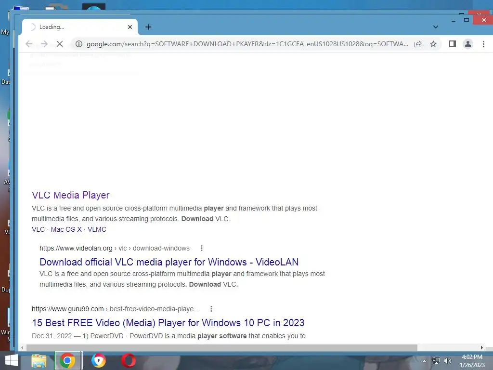Screen dimensions: 493x370
Task: Click the videolan.org URL breadcrumb
Action: pyautogui.click(x=115, y=248)
